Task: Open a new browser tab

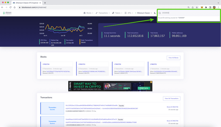Action: pyautogui.click(x=45, y=3)
